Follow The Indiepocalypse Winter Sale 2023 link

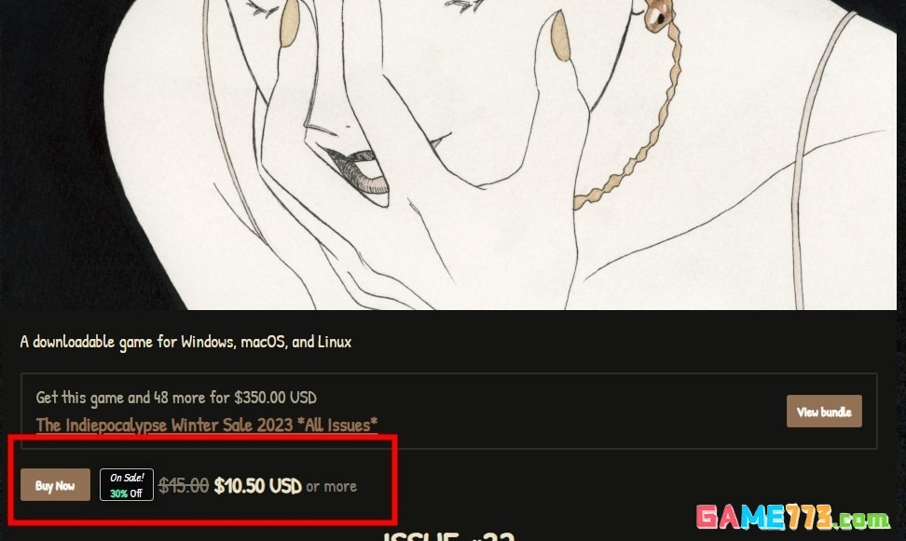(207, 425)
